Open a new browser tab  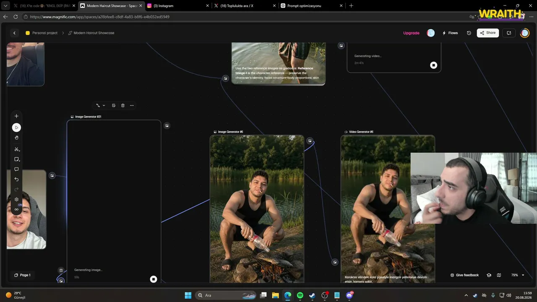click(351, 6)
